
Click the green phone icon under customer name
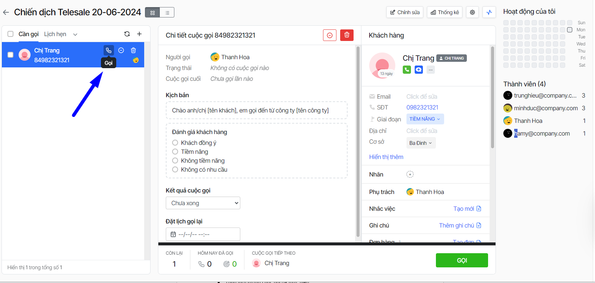tap(407, 70)
